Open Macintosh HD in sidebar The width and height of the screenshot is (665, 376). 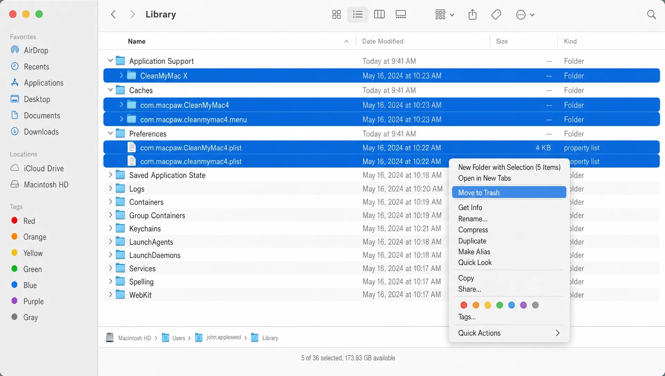pos(39,185)
